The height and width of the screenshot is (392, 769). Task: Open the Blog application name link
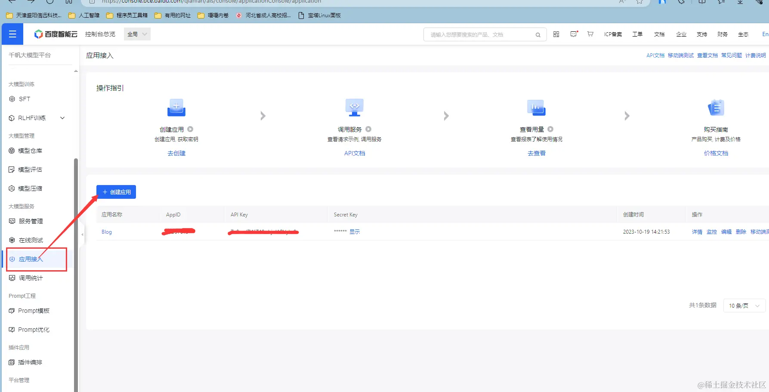(x=107, y=232)
